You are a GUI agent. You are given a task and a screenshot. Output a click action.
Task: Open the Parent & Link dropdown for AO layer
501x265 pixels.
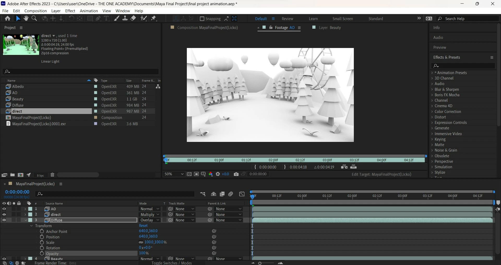tap(229, 209)
